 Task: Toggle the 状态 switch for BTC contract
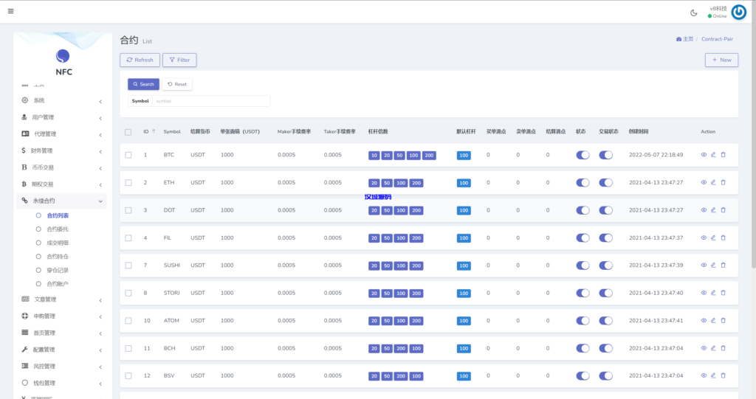coord(583,155)
